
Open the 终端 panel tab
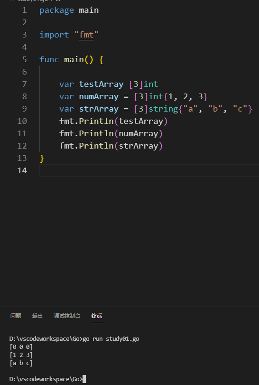(x=97, y=316)
